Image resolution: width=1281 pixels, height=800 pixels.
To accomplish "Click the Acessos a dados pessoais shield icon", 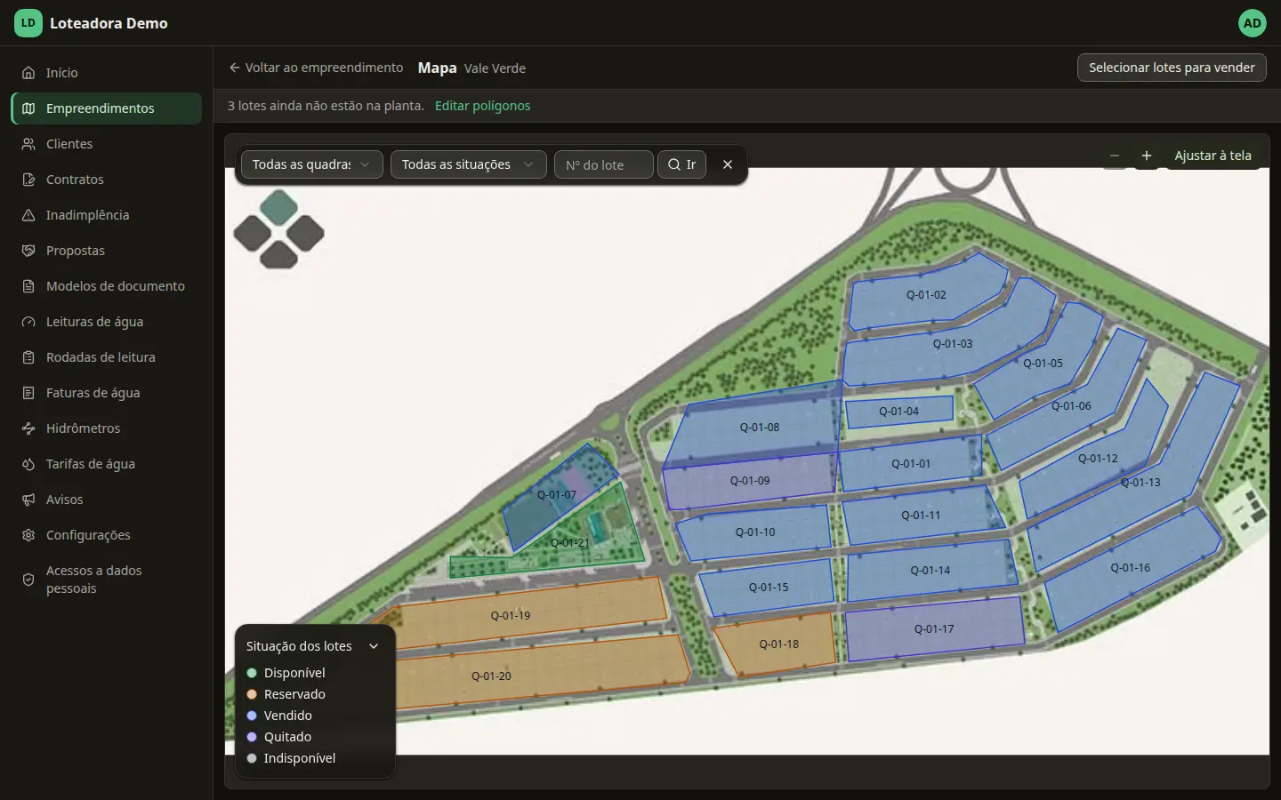I will point(28,580).
